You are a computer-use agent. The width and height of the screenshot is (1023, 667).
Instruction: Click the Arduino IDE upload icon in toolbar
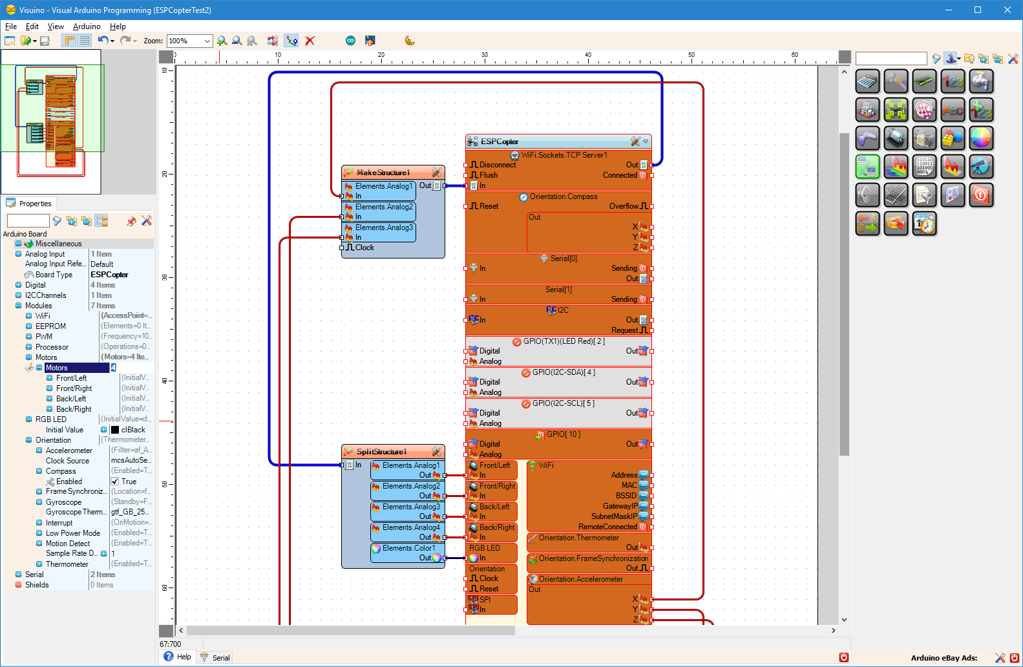coord(350,41)
